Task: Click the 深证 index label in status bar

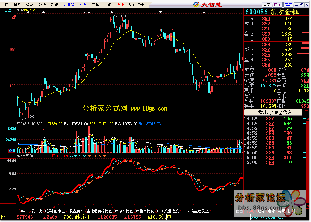Action: tap(88, 217)
